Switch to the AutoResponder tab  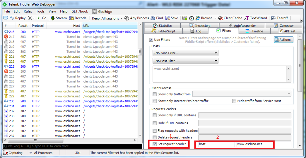tap(242, 25)
